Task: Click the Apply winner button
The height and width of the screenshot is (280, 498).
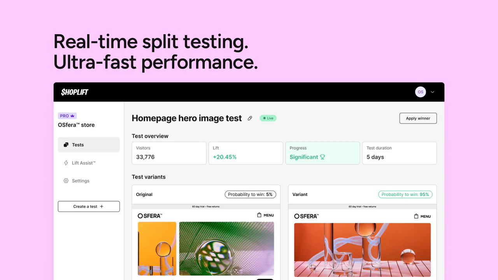Action: [x=418, y=118]
